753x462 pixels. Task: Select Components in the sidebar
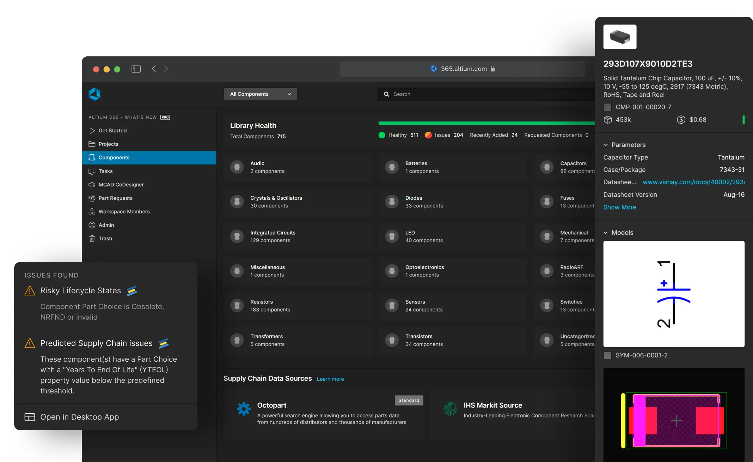pos(149,157)
